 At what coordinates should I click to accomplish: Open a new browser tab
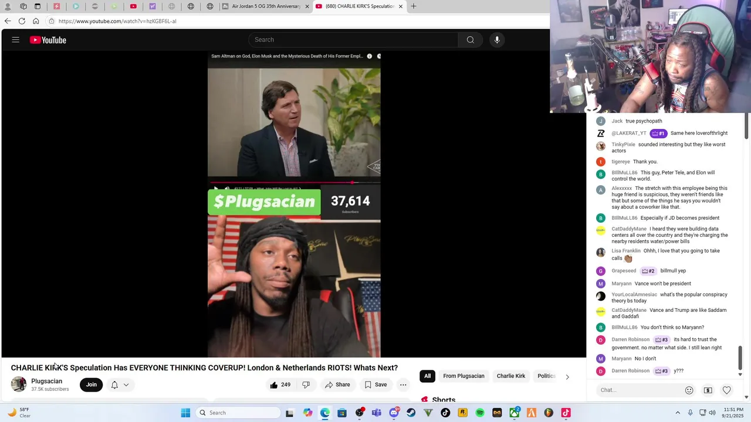pos(414,6)
